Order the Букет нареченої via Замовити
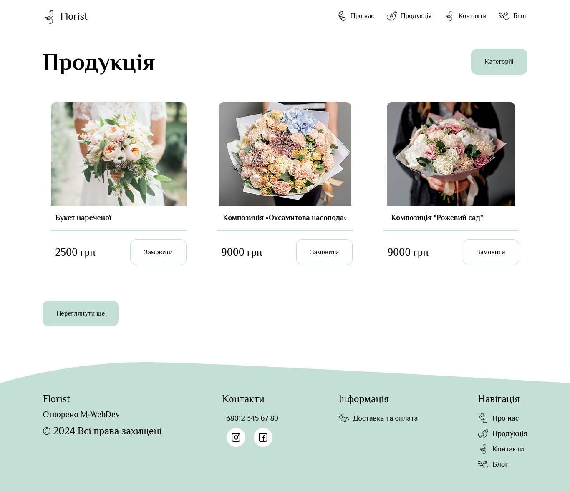Image resolution: width=570 pixels, height=491 pixels. tap(158, 252)
